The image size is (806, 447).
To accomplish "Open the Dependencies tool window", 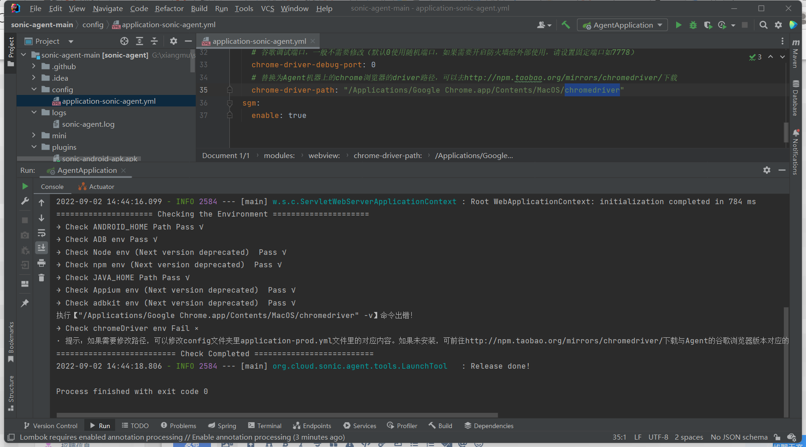I will 489,426.
